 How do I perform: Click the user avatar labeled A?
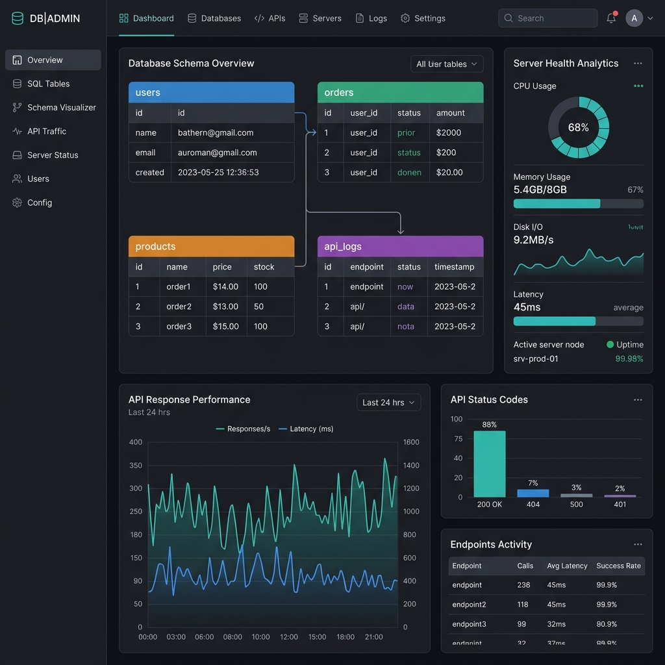click(x=634, y=18)
